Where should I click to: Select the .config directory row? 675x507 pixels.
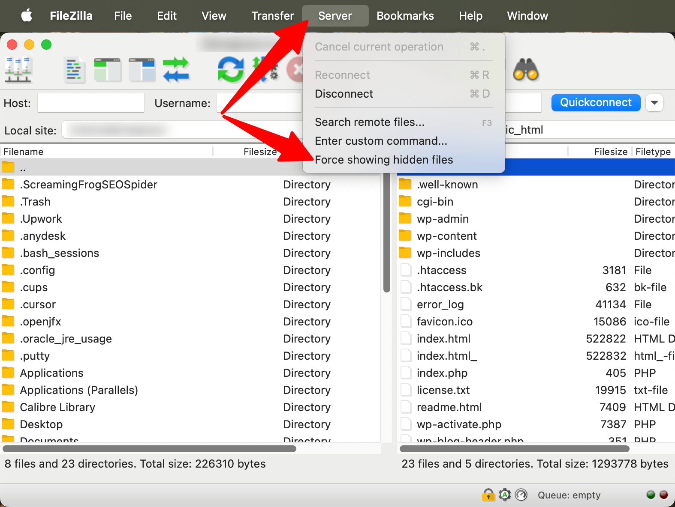tap(190, 270)
